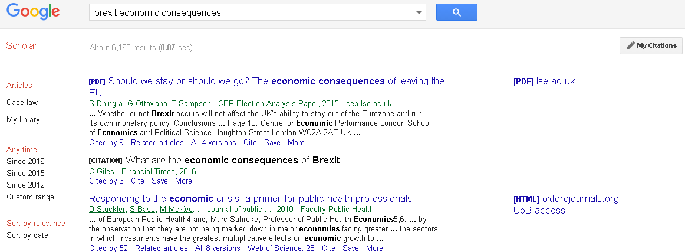The height and width of the screenshot is (252, 685).
Task: Show All 4 versions of first result
Action: pos(213,142)
